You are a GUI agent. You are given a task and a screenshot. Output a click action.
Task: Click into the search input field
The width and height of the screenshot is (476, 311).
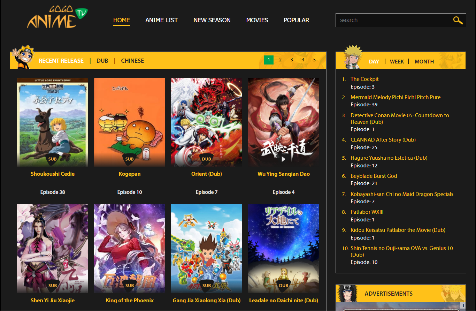tap(394, 20)
